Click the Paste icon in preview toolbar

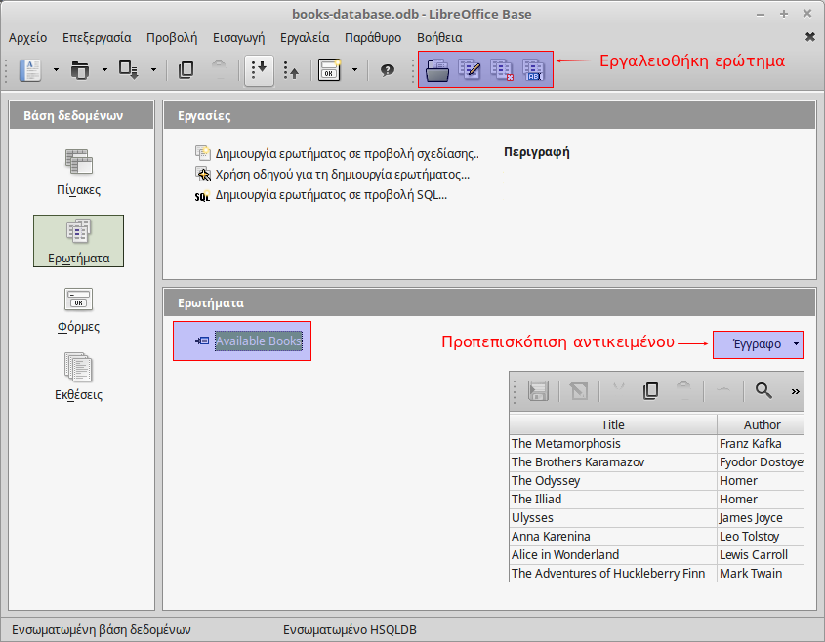[x=683, y=390]
